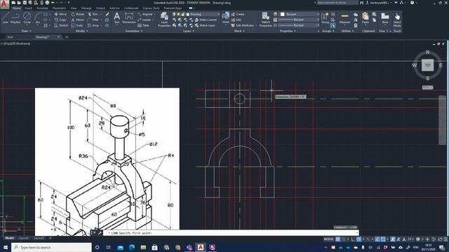Choose the Mirror command

[78, 20]
